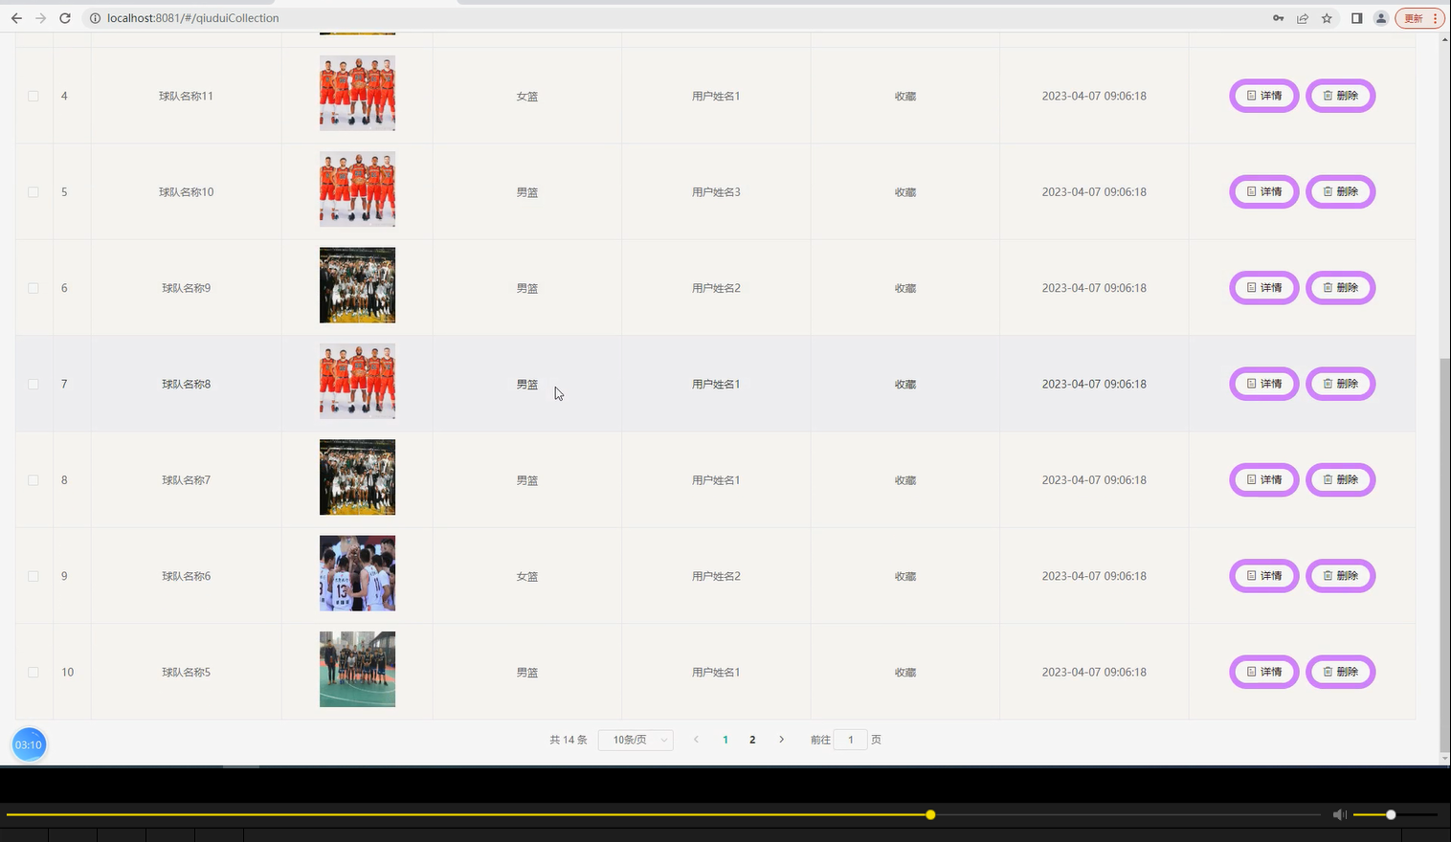
Task: Click the 前往 page number input
Action: [850, 740]
